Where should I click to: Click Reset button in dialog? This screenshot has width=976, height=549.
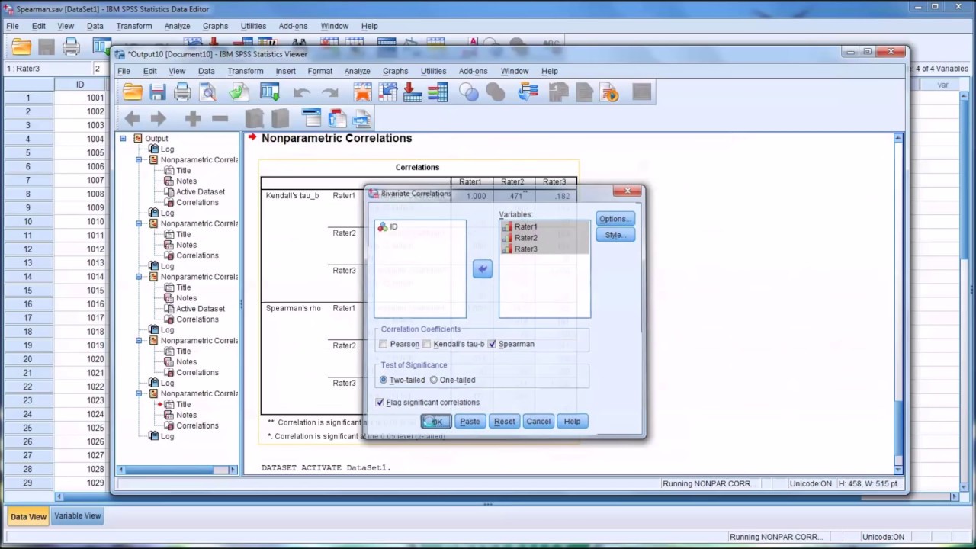504,422
